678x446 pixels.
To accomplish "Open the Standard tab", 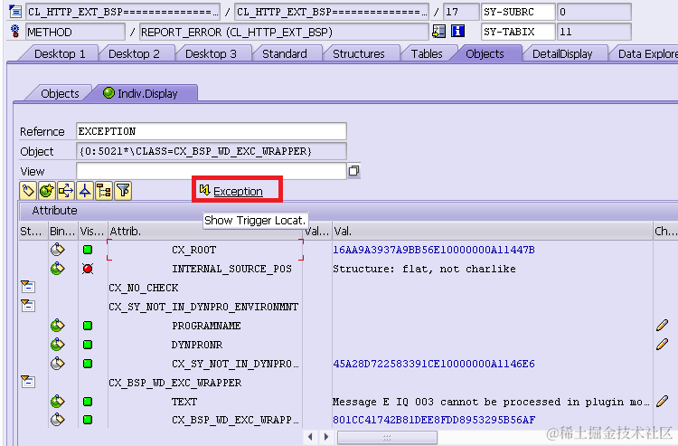I will point(285,53).
